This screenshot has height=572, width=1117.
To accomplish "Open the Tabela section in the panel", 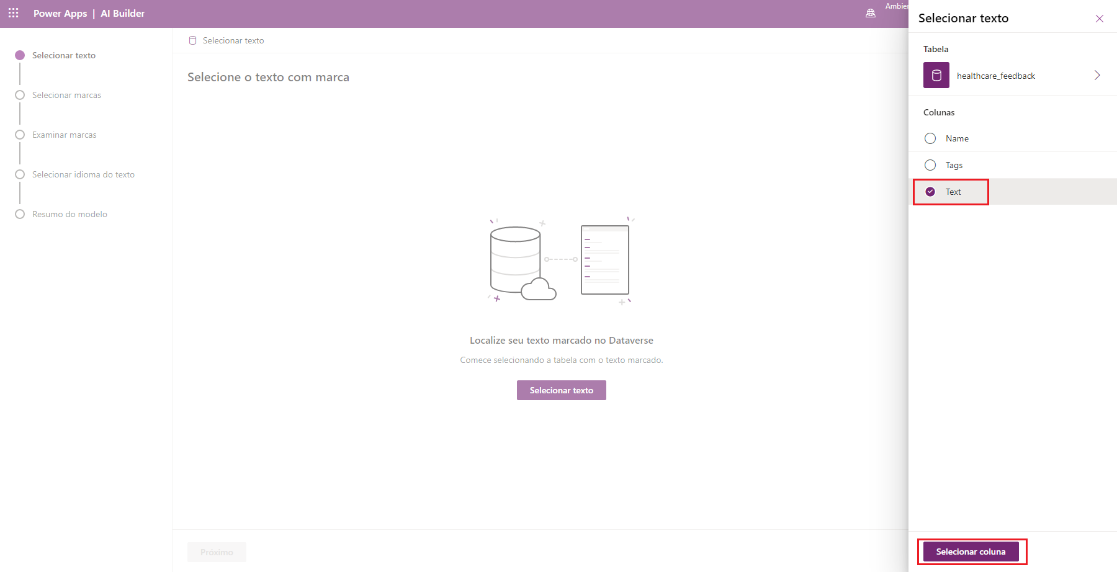I will point(936,49).
